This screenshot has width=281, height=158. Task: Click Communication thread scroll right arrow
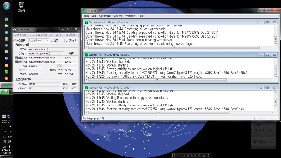pyautogui.click(x=272, y=47)
